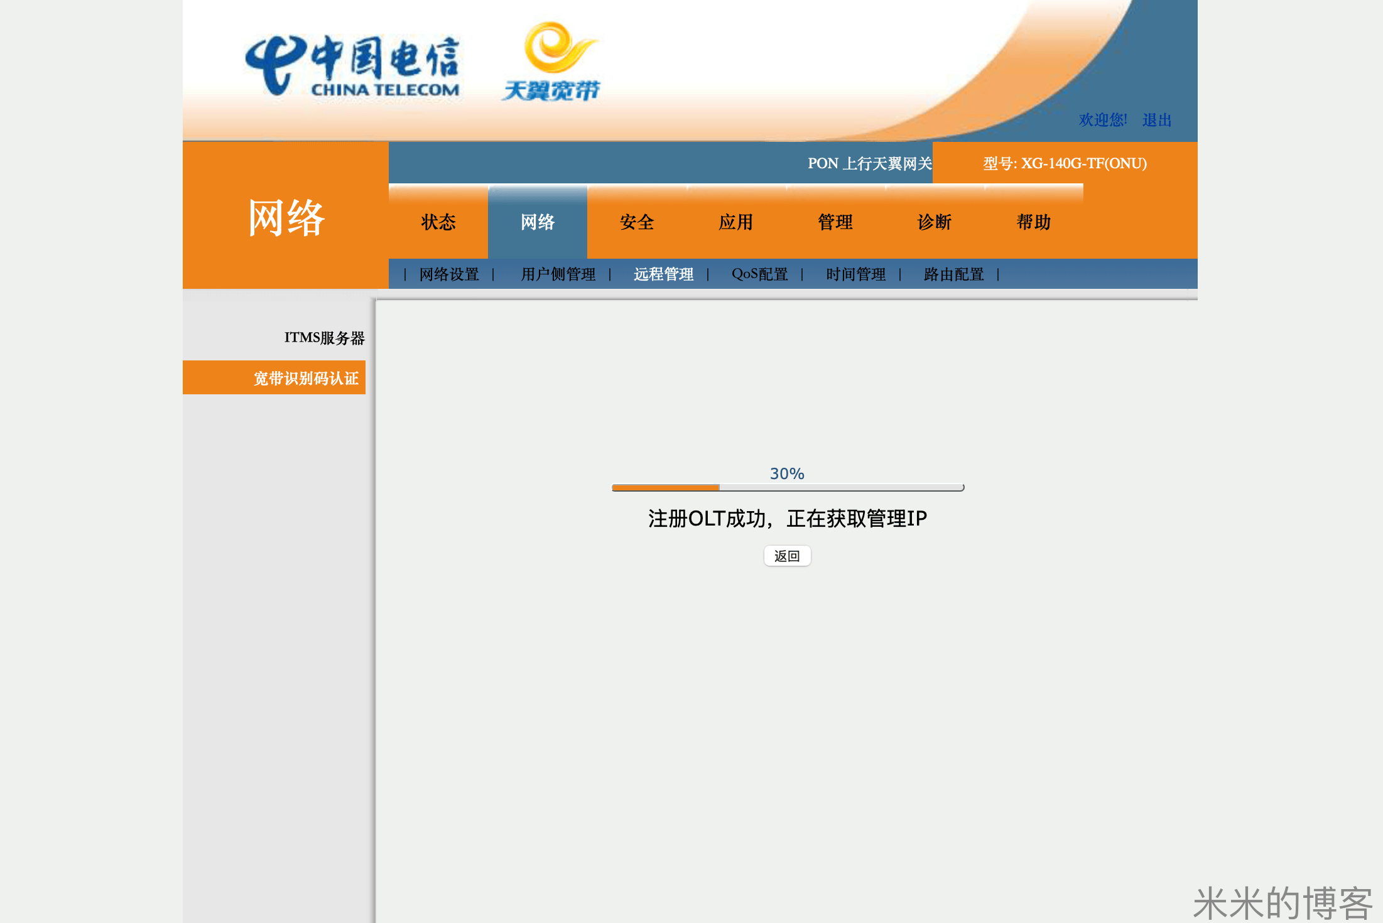Open ITMS服务器 in the sidebar

click(326, 338)
